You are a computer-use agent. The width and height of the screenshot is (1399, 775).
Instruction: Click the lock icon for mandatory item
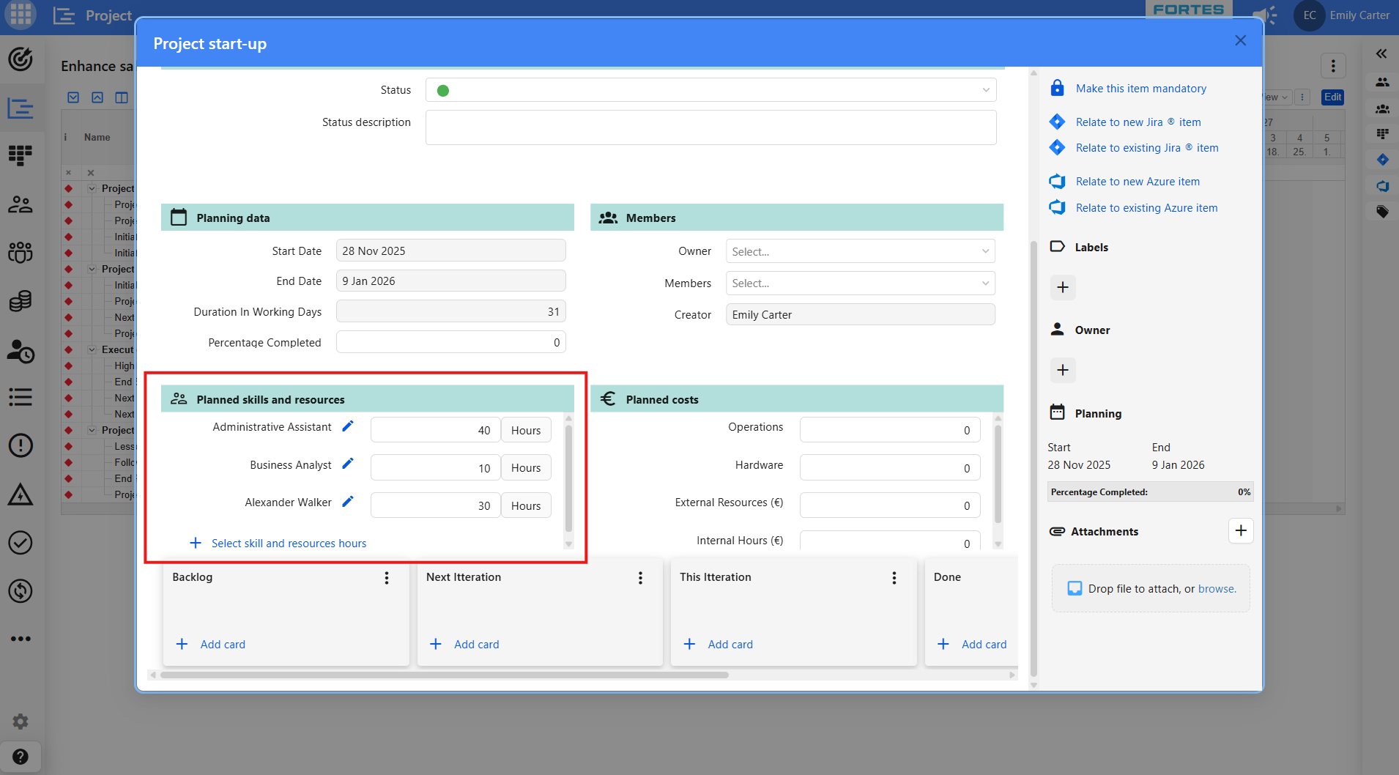(x=1057, y=88)
